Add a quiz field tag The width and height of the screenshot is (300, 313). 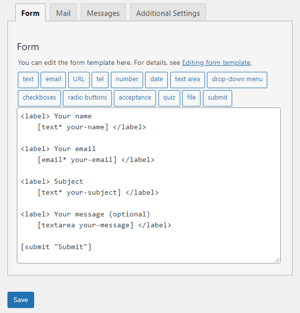[x=169, y=98]
